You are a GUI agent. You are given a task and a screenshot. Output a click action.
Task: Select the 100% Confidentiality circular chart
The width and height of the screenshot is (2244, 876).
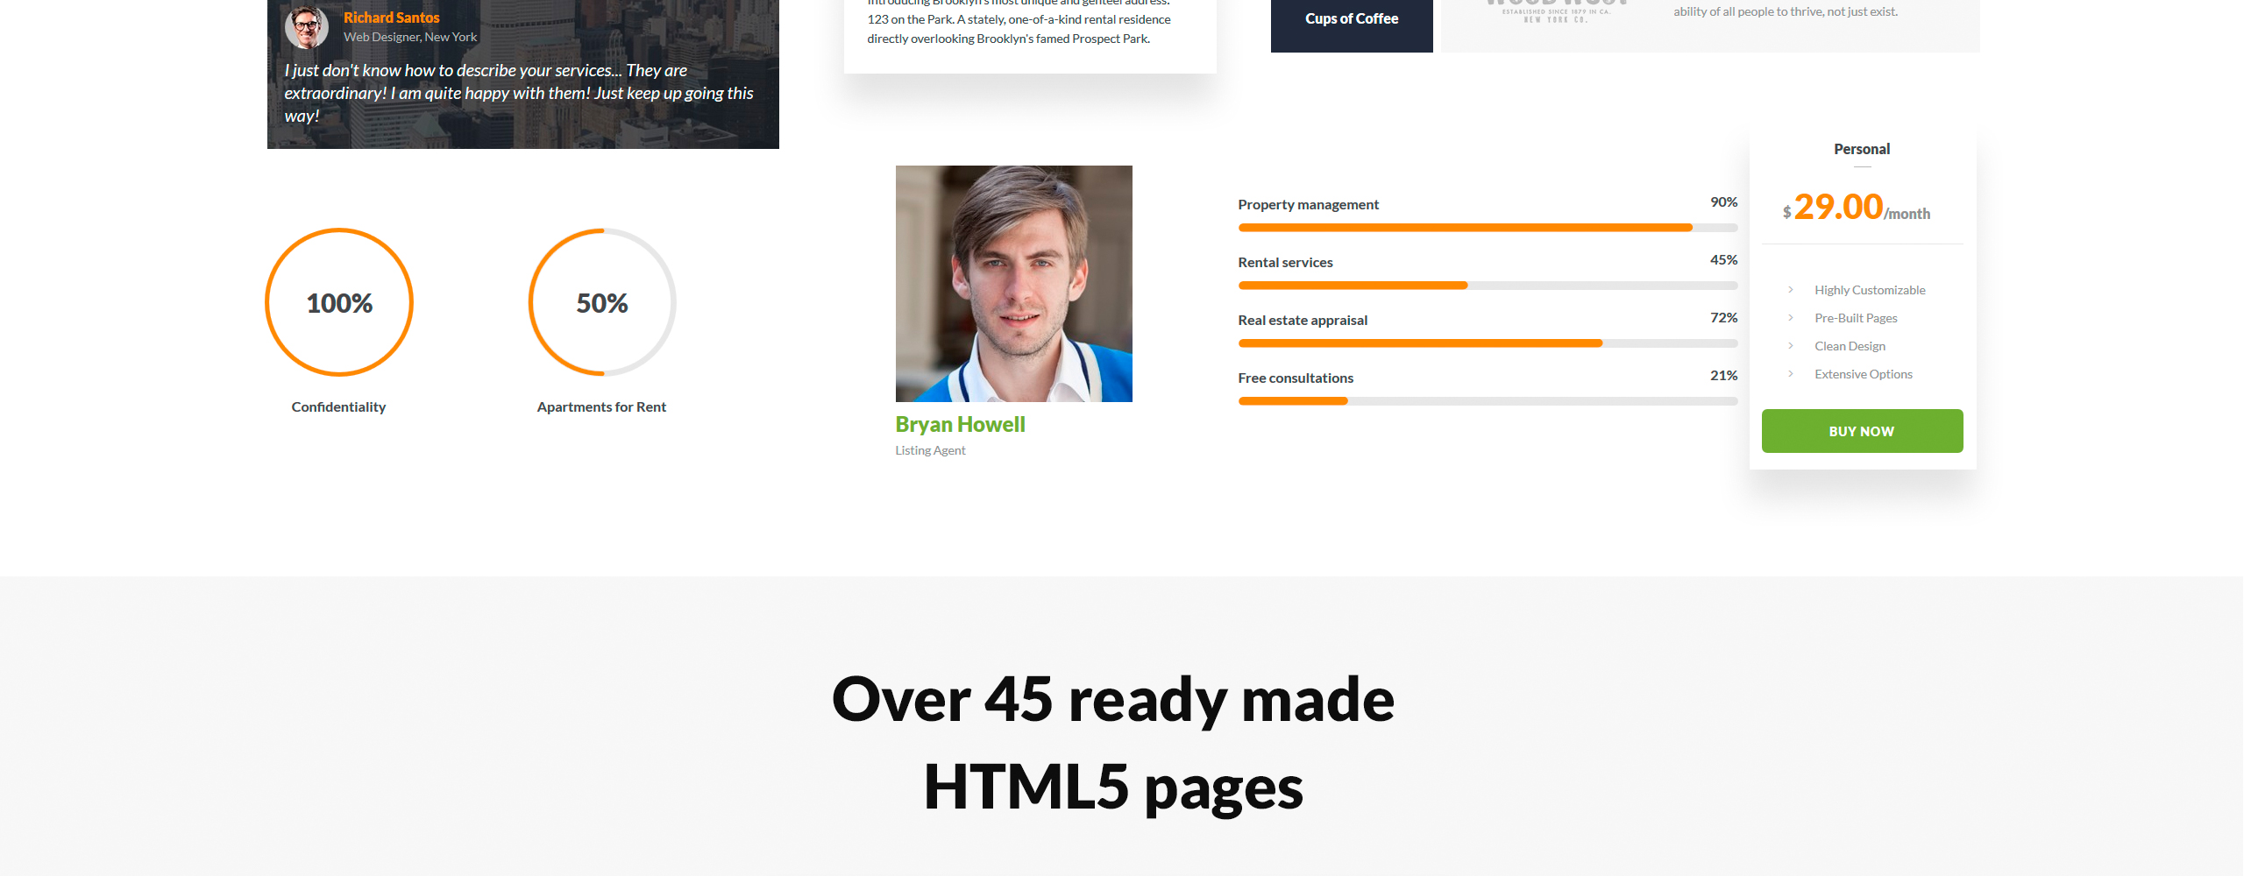coord(338,302)
